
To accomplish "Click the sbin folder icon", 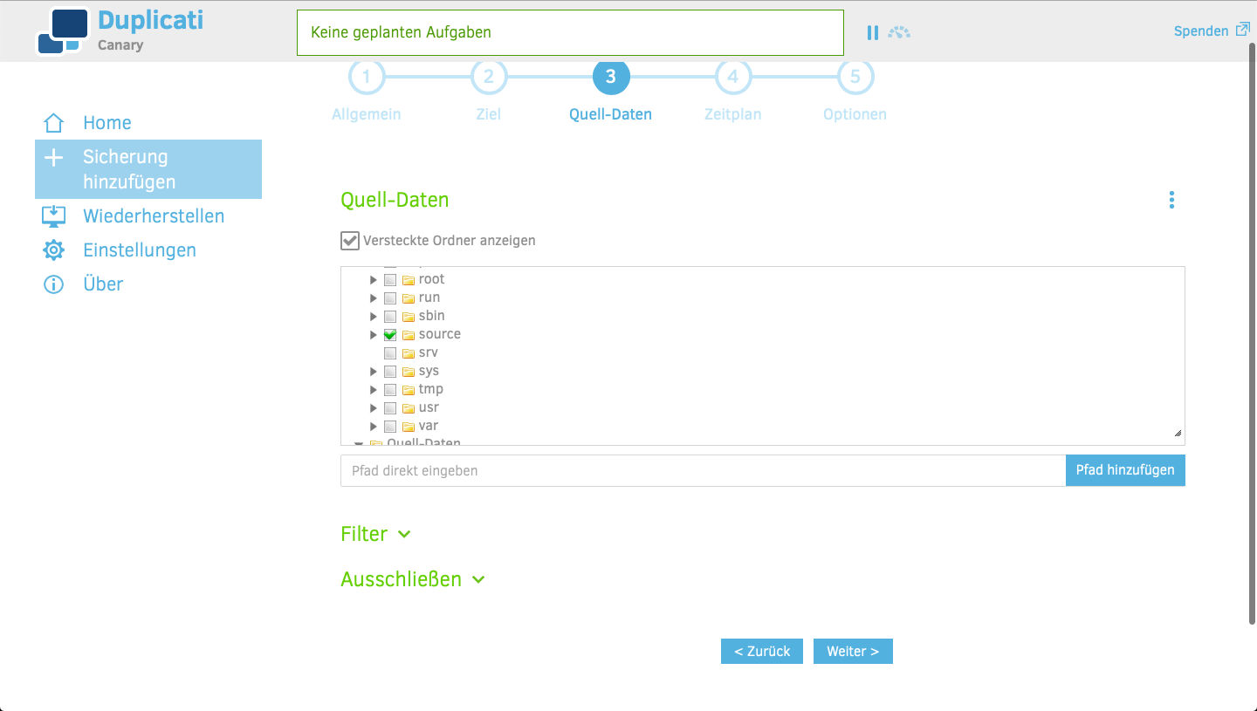I will pyautogui.click(x=408, y=317).
